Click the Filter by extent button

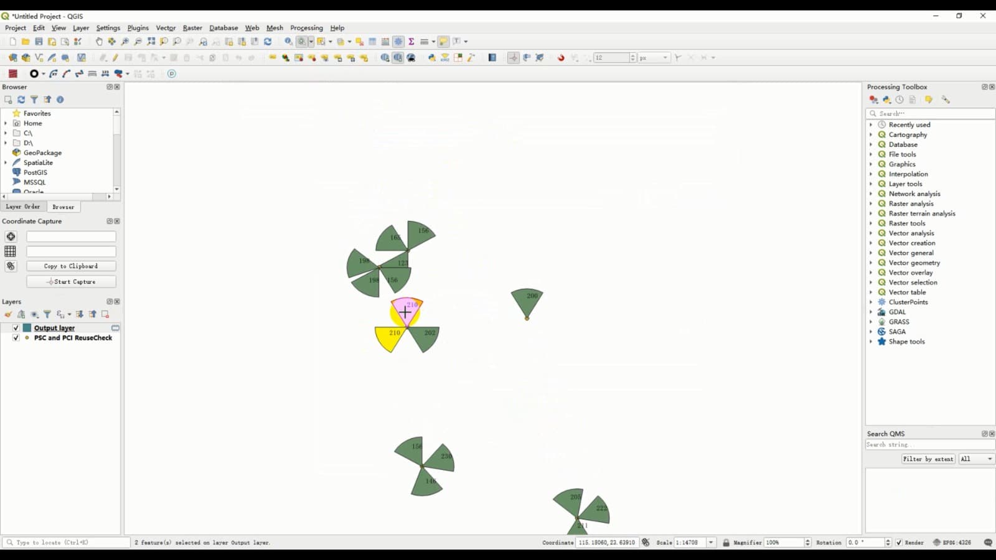(x=928, y=459)
